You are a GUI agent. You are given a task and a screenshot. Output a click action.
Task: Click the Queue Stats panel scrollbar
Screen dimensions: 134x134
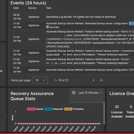[104, 113]
